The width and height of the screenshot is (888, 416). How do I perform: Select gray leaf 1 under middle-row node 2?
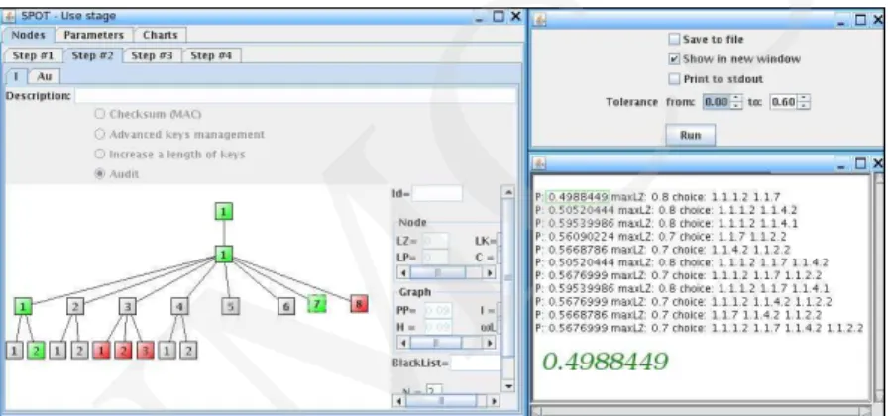tap(57, 351)
